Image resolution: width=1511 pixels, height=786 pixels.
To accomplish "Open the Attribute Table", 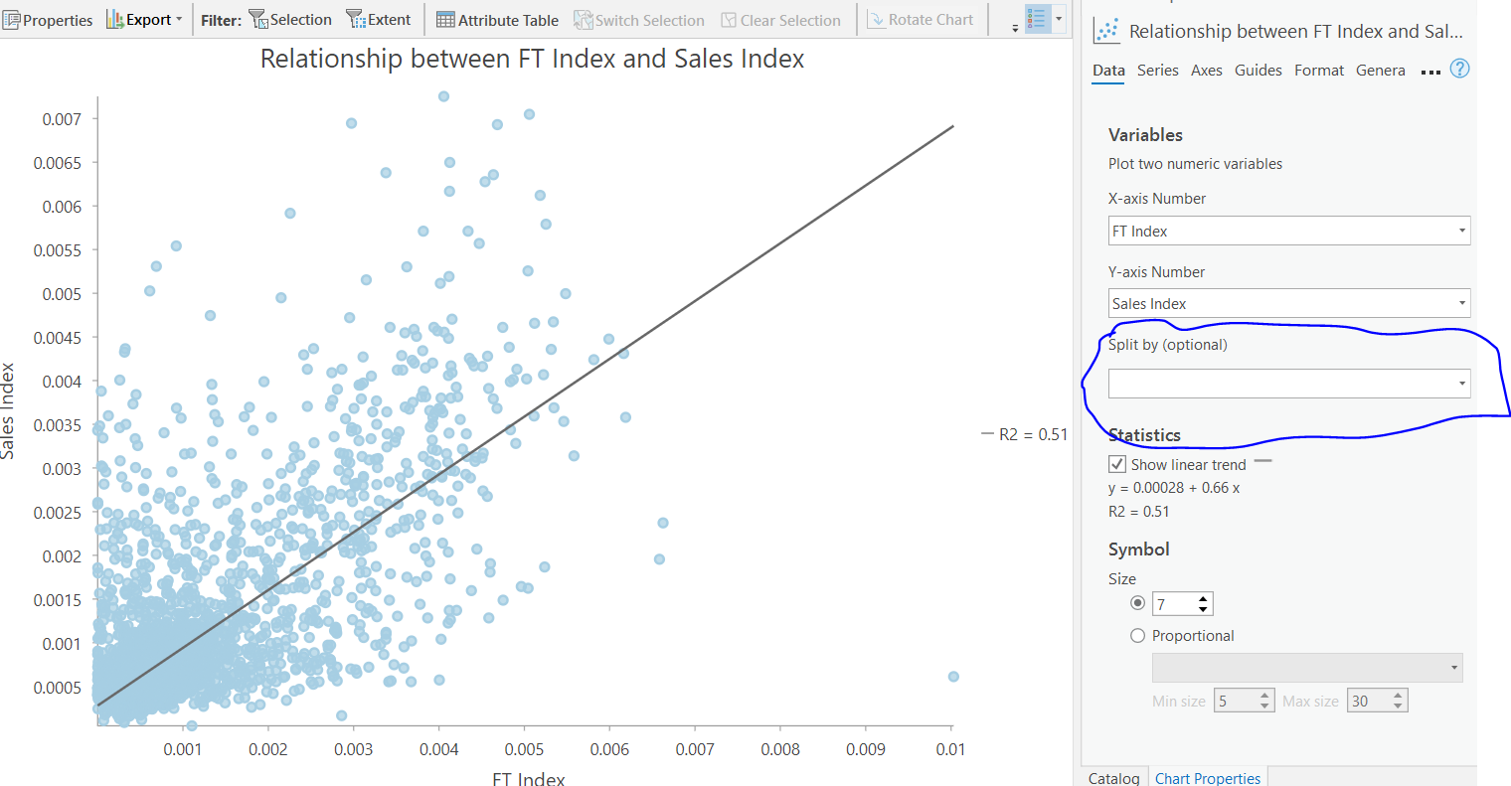I will pos(497,19).
